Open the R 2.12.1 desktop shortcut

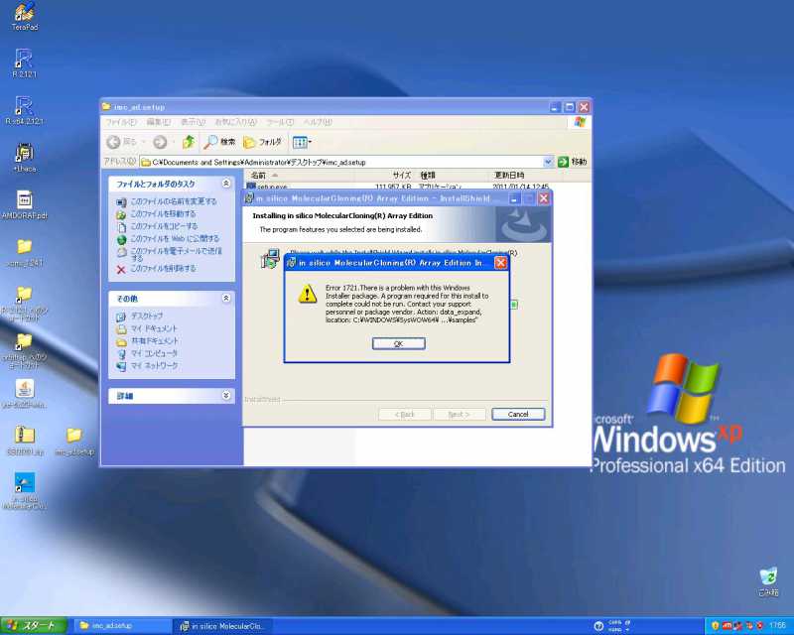tap(24, 63)
